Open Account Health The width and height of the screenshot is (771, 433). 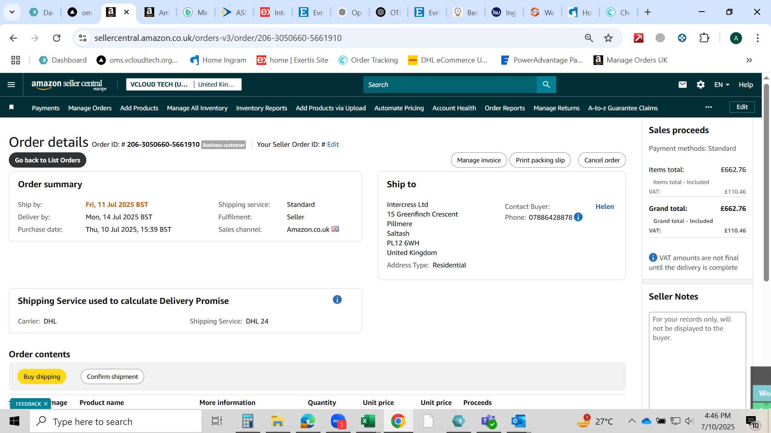[454, 108]
